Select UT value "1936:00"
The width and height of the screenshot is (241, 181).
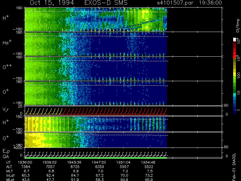tap(25, 162)
